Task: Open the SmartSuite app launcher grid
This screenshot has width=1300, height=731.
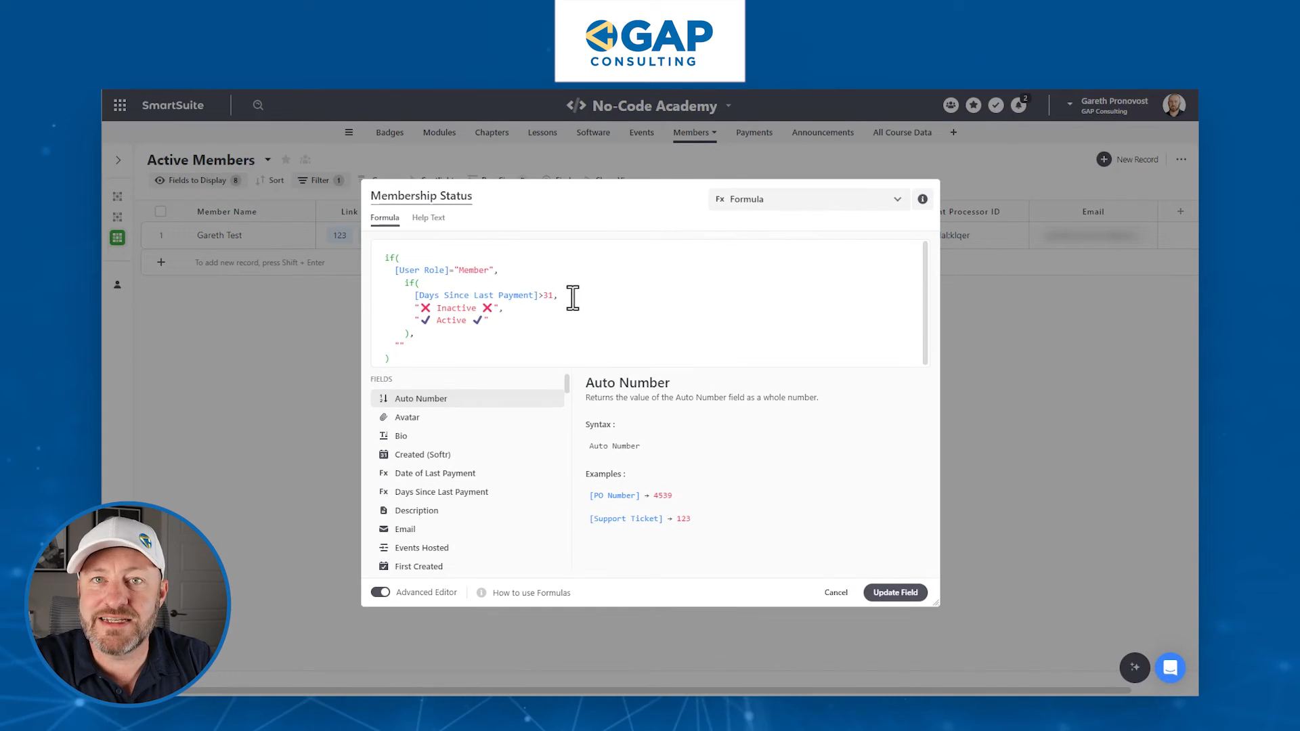Action: [x=120, y=105]
